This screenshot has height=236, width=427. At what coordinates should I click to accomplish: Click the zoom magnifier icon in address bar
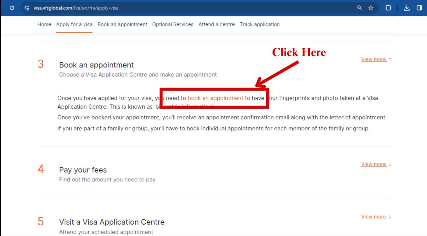coord(359,8)
